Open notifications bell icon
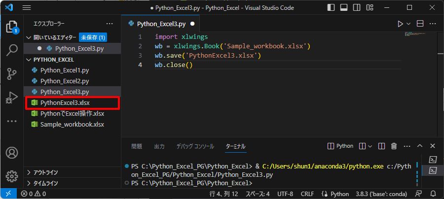This screenshot has width=444, height=199. tap(433, 194)
